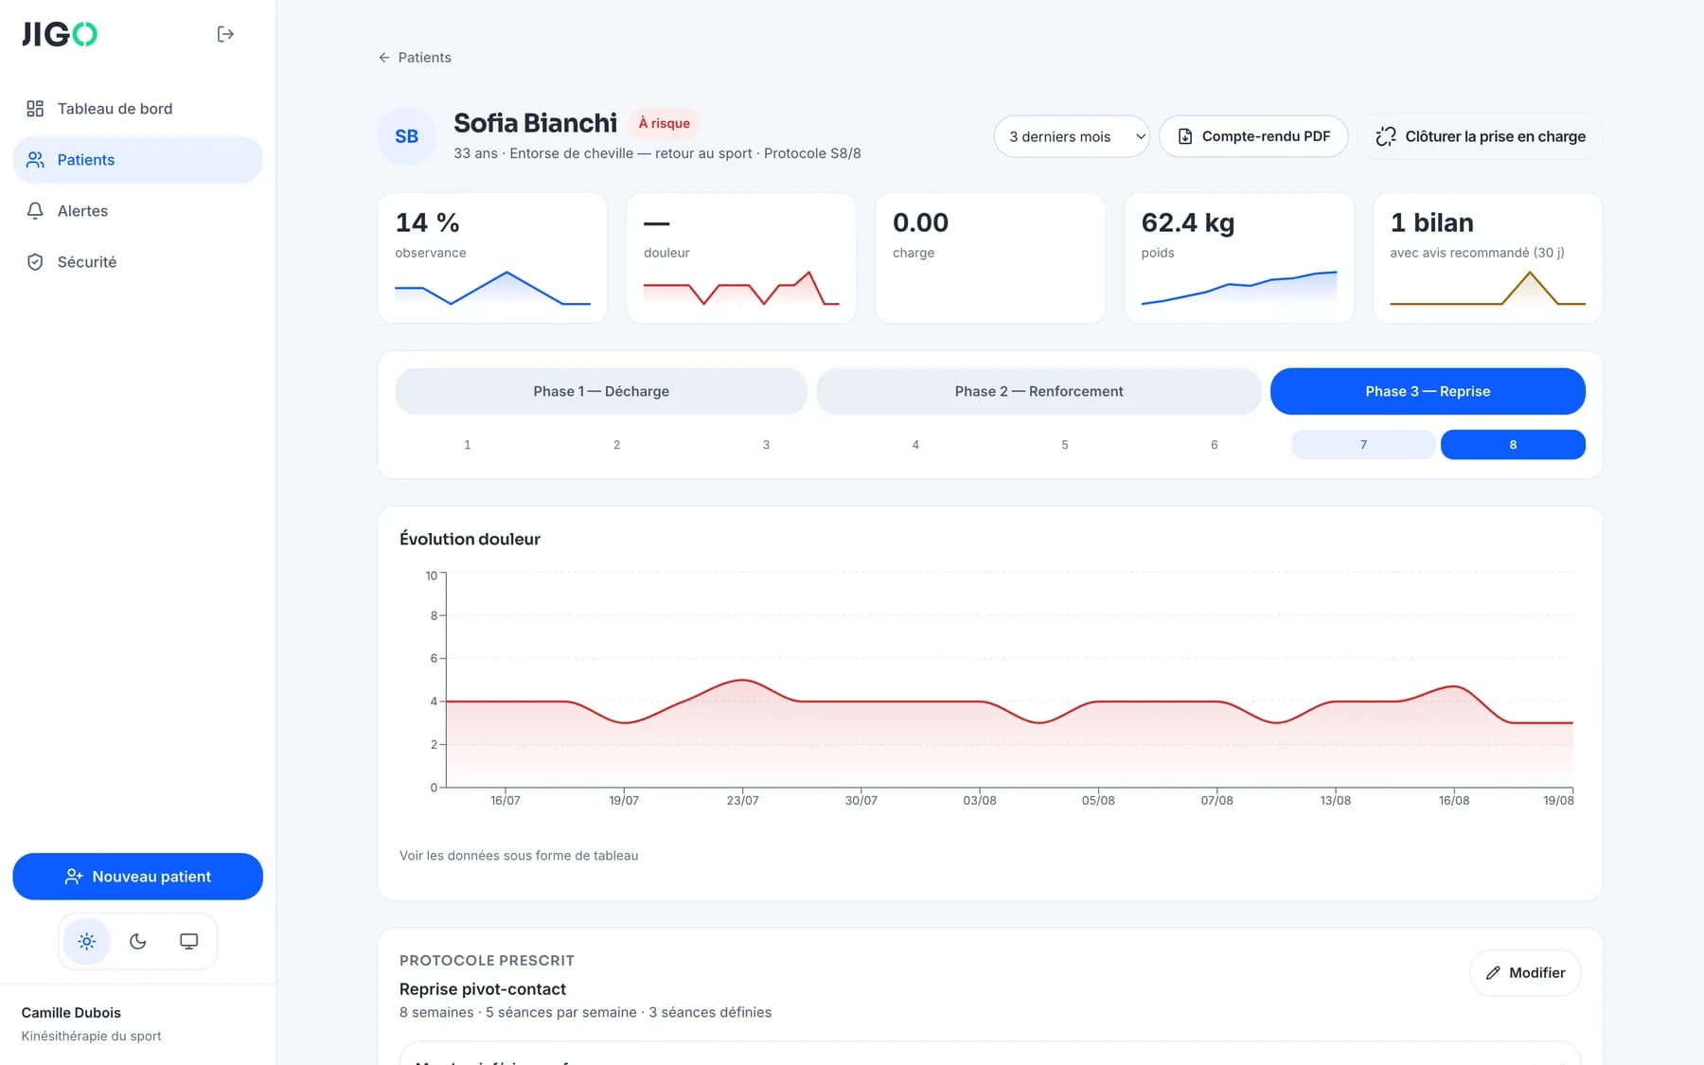Click Clôturer la prise en charge
Viewport: 1704px width, 1065px height.
(1481, 136)
